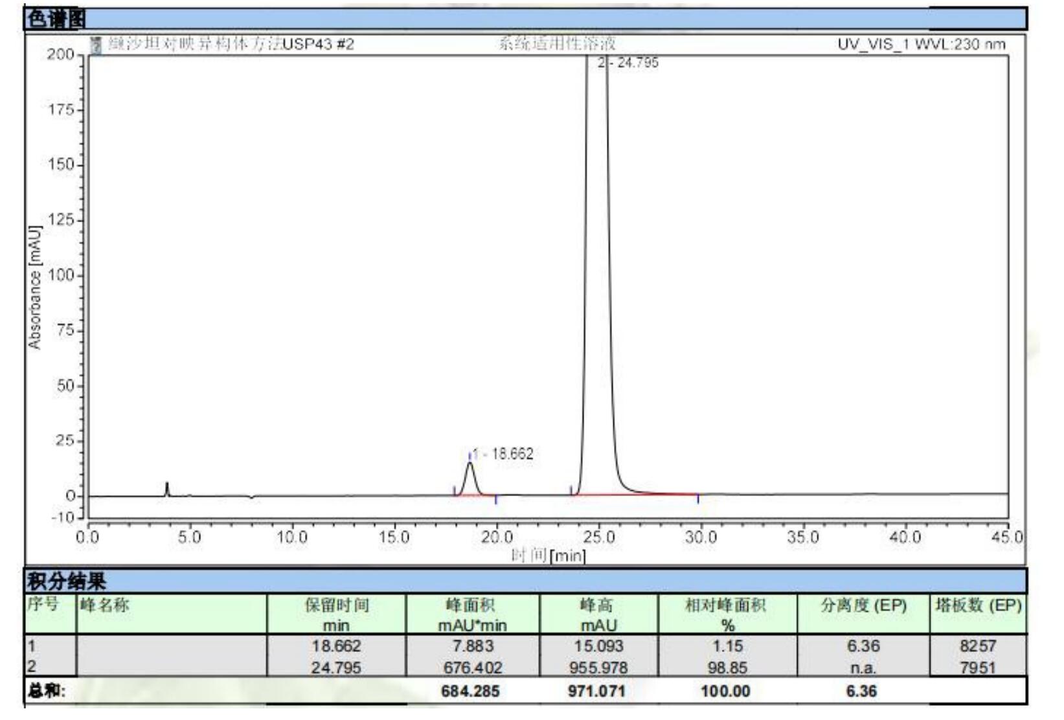Click the apex of the small peak 1
The width and height of the screenshot is (1064, 720).
click(470, 464)
